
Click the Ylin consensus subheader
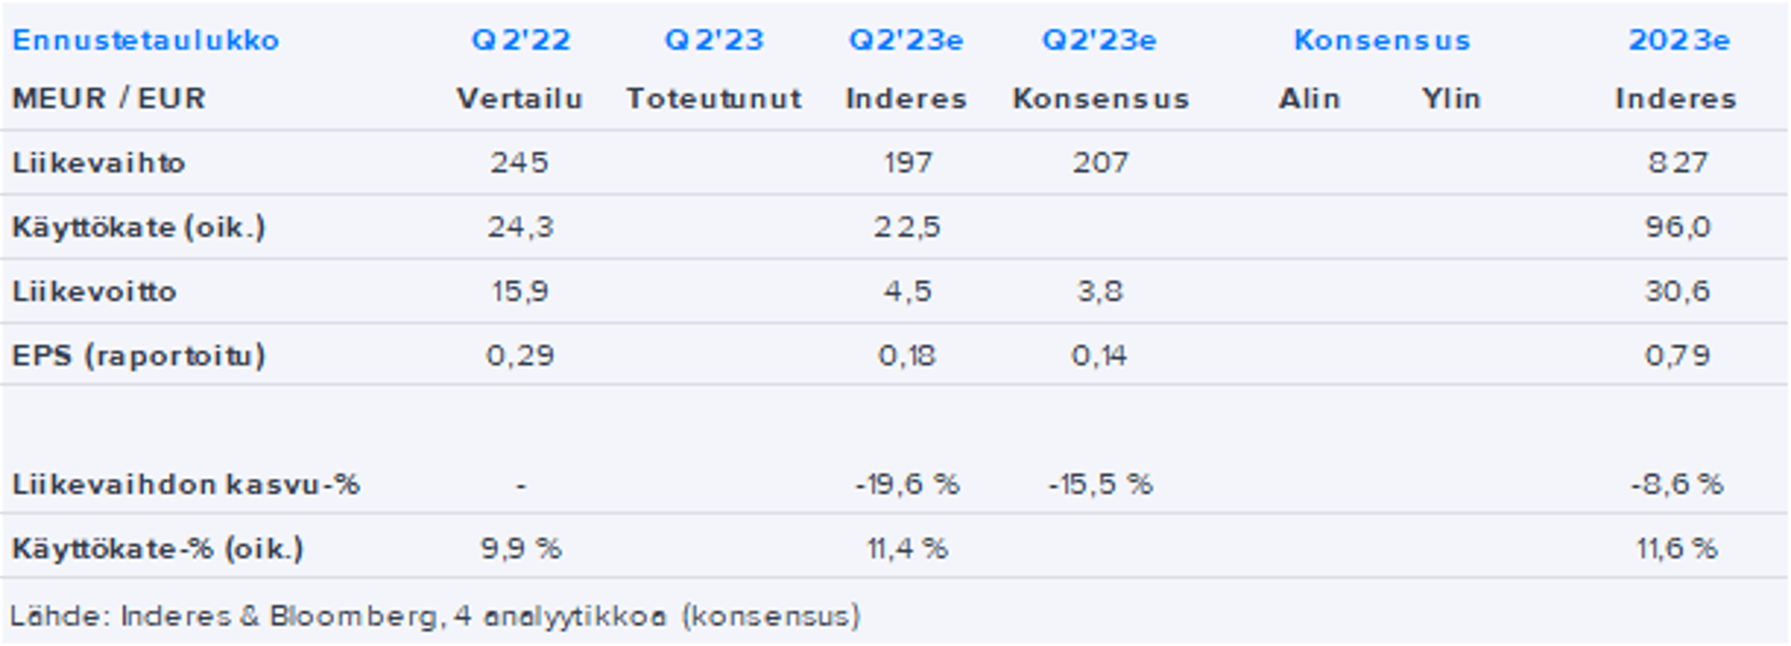[x=1451, y=99]
